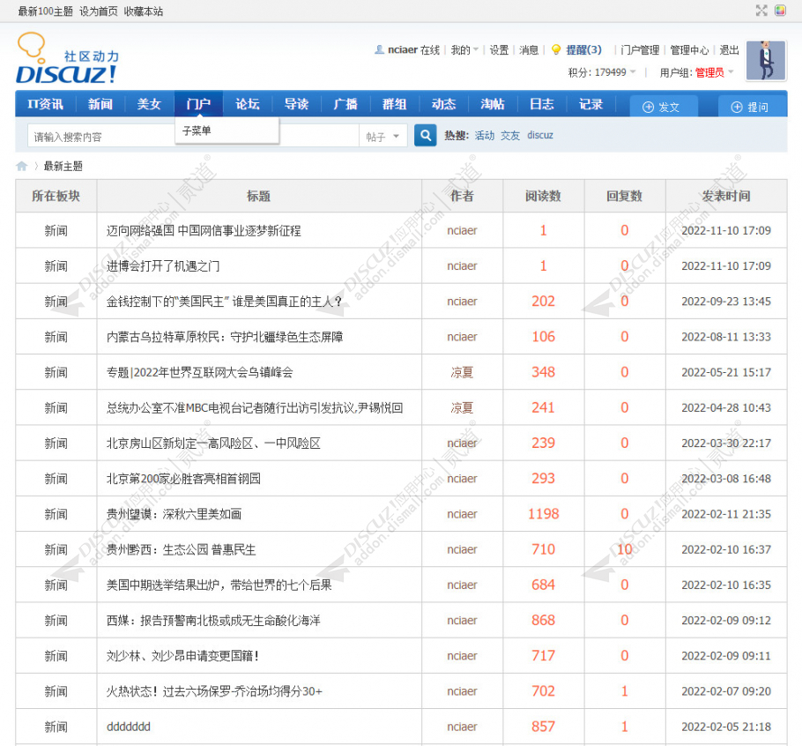The height and width of the screenshot is (746, 802).
Task: Open the 群组 nav tab
Action: pos(394,104)
